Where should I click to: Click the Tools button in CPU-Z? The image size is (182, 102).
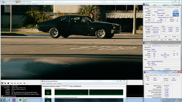click(x=162, y=40)
